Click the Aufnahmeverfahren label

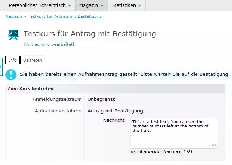point(58,111)
